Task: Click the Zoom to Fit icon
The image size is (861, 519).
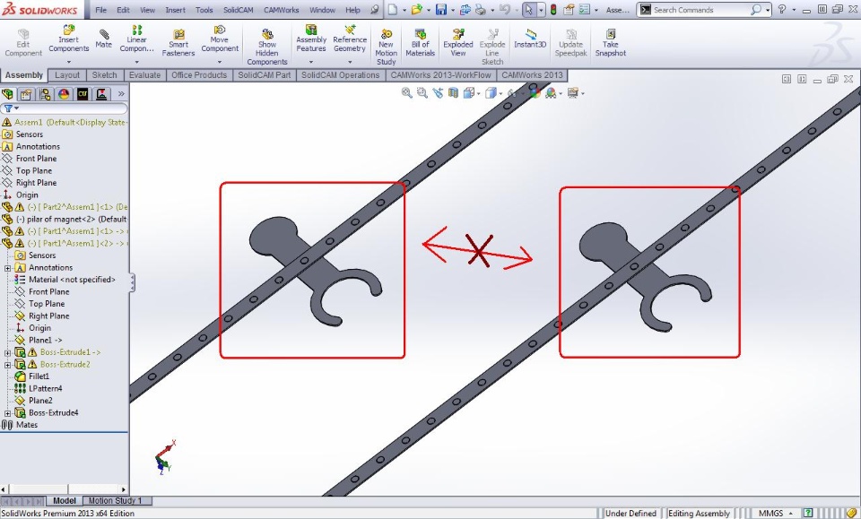Action: click(407, 92)
